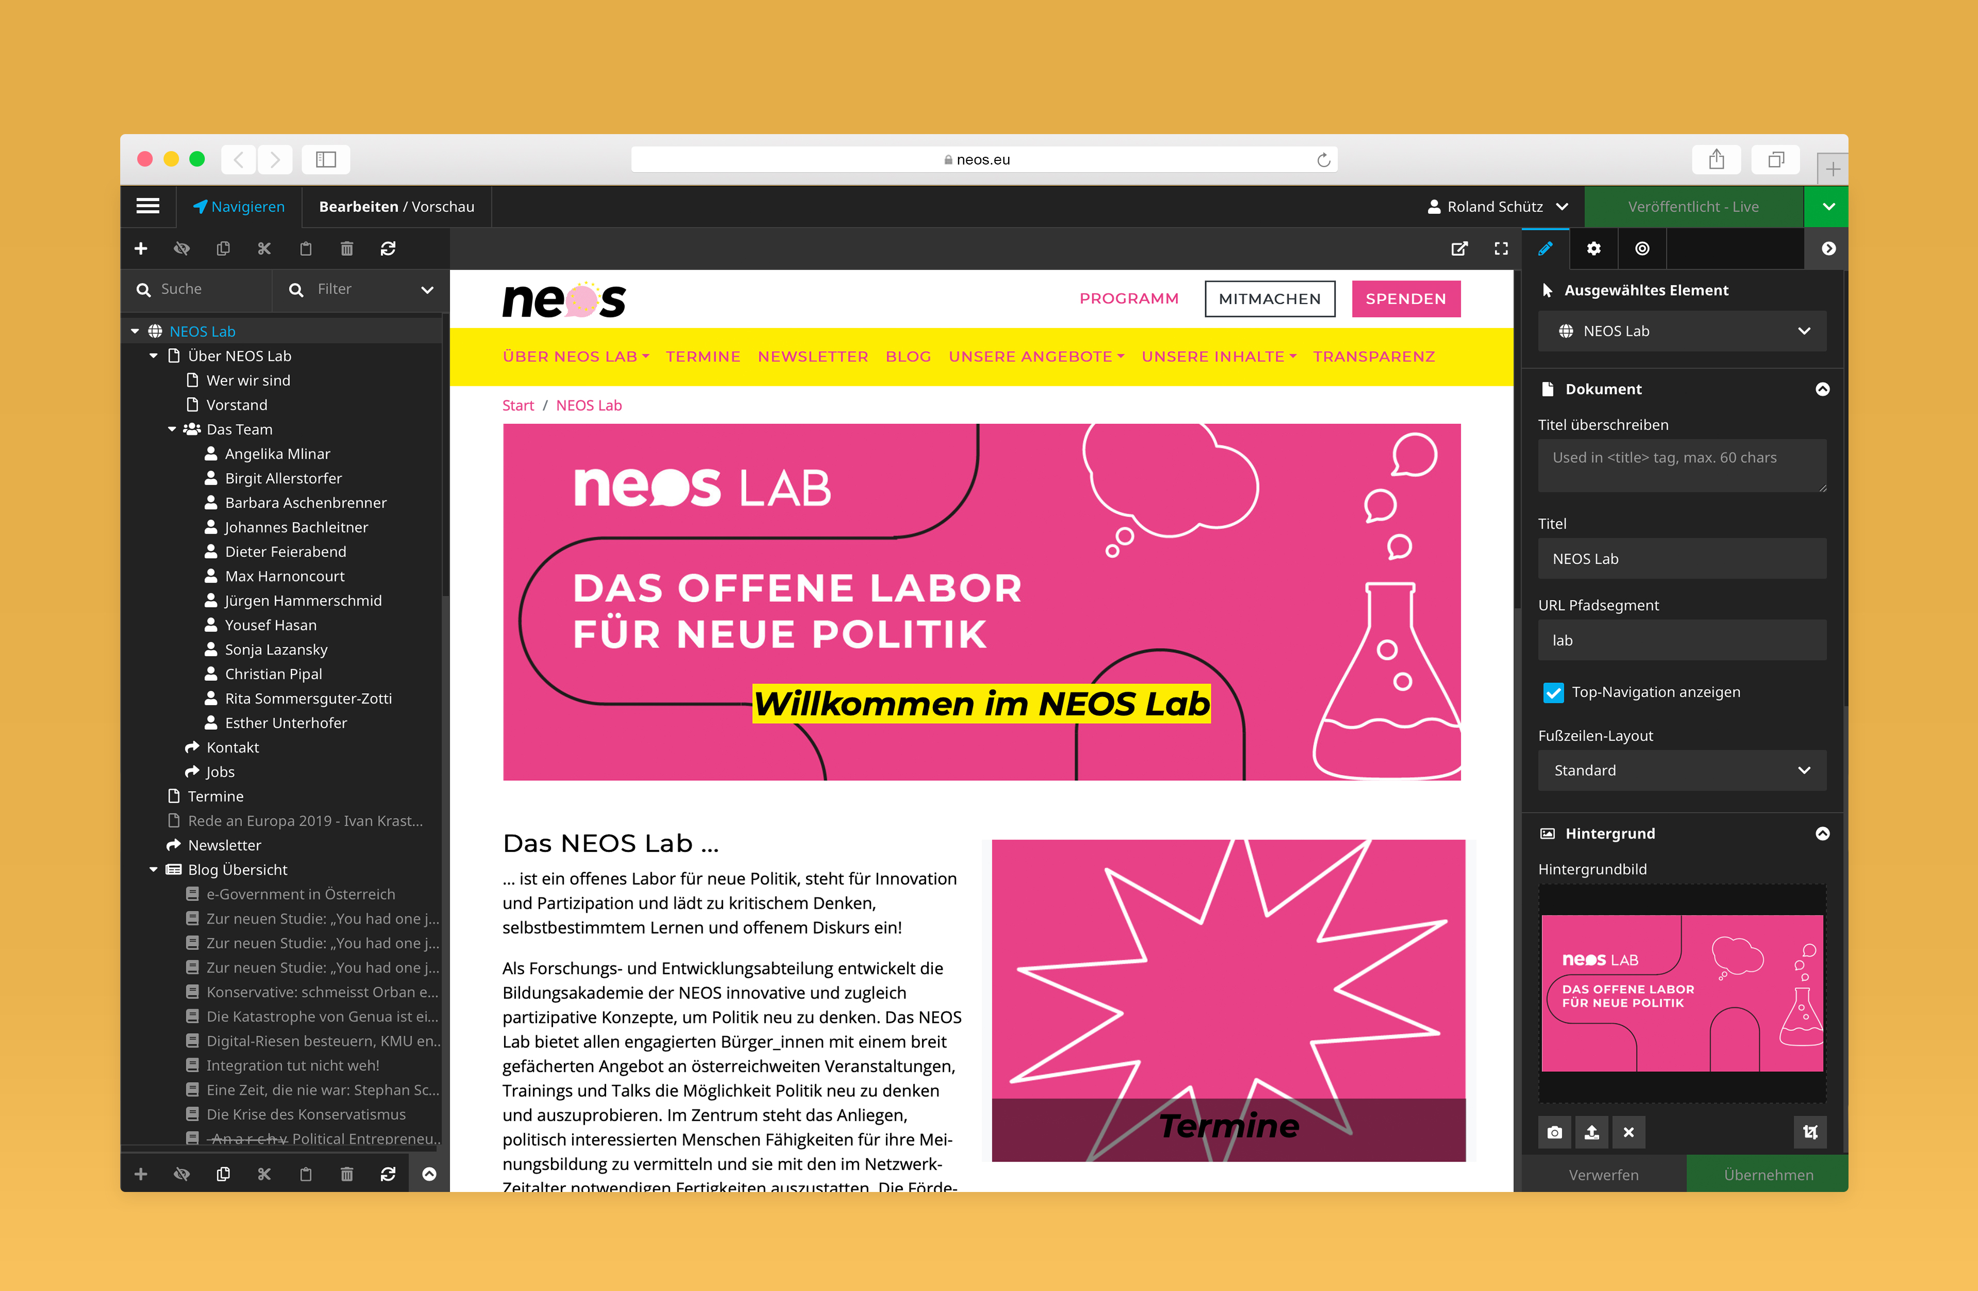Image resolution: width=1978 pixels, height=1291 pixels.
Task: Collapse inspector with right arrow icon
Action: tap(1828, 249)
